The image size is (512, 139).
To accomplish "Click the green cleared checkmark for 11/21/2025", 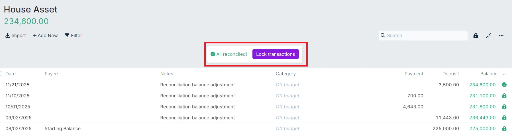I will tap(504, 85).
